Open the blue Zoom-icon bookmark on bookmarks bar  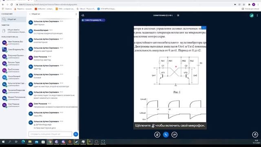point(106,9)
